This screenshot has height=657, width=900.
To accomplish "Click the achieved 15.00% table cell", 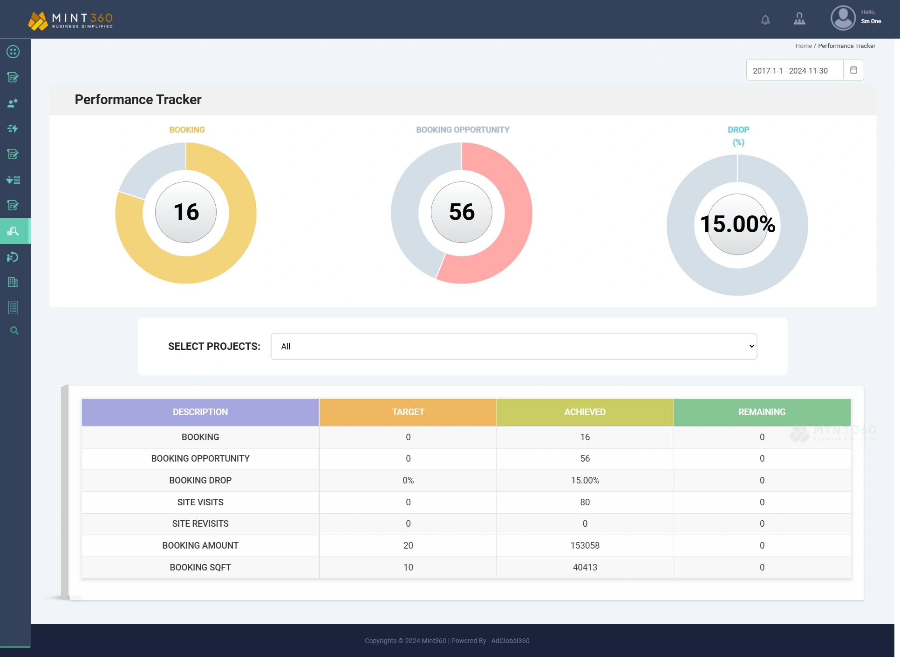I will [585, 480].
